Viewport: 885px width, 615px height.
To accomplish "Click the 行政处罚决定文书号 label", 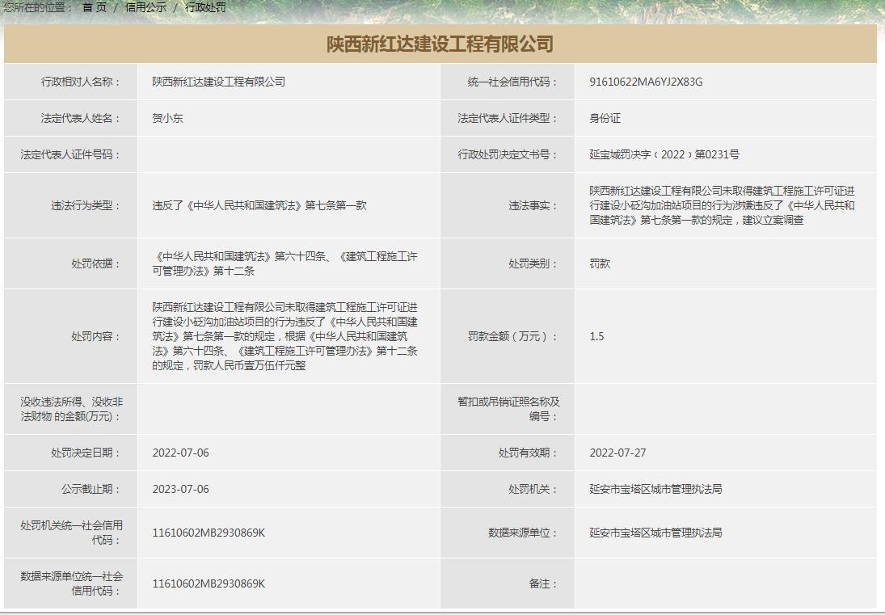I will (508, 154).
